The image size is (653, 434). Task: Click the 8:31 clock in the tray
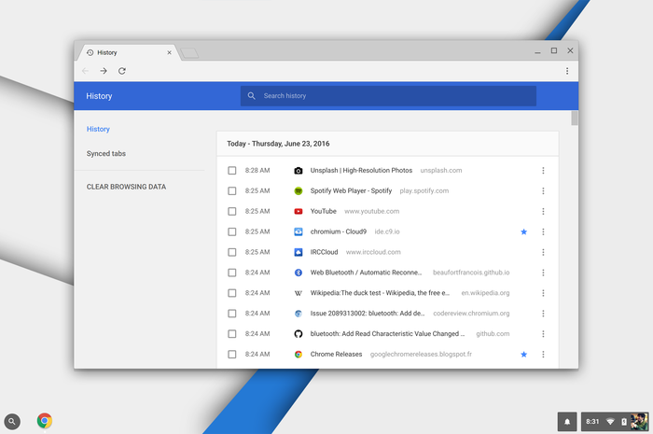pos(592,422)
